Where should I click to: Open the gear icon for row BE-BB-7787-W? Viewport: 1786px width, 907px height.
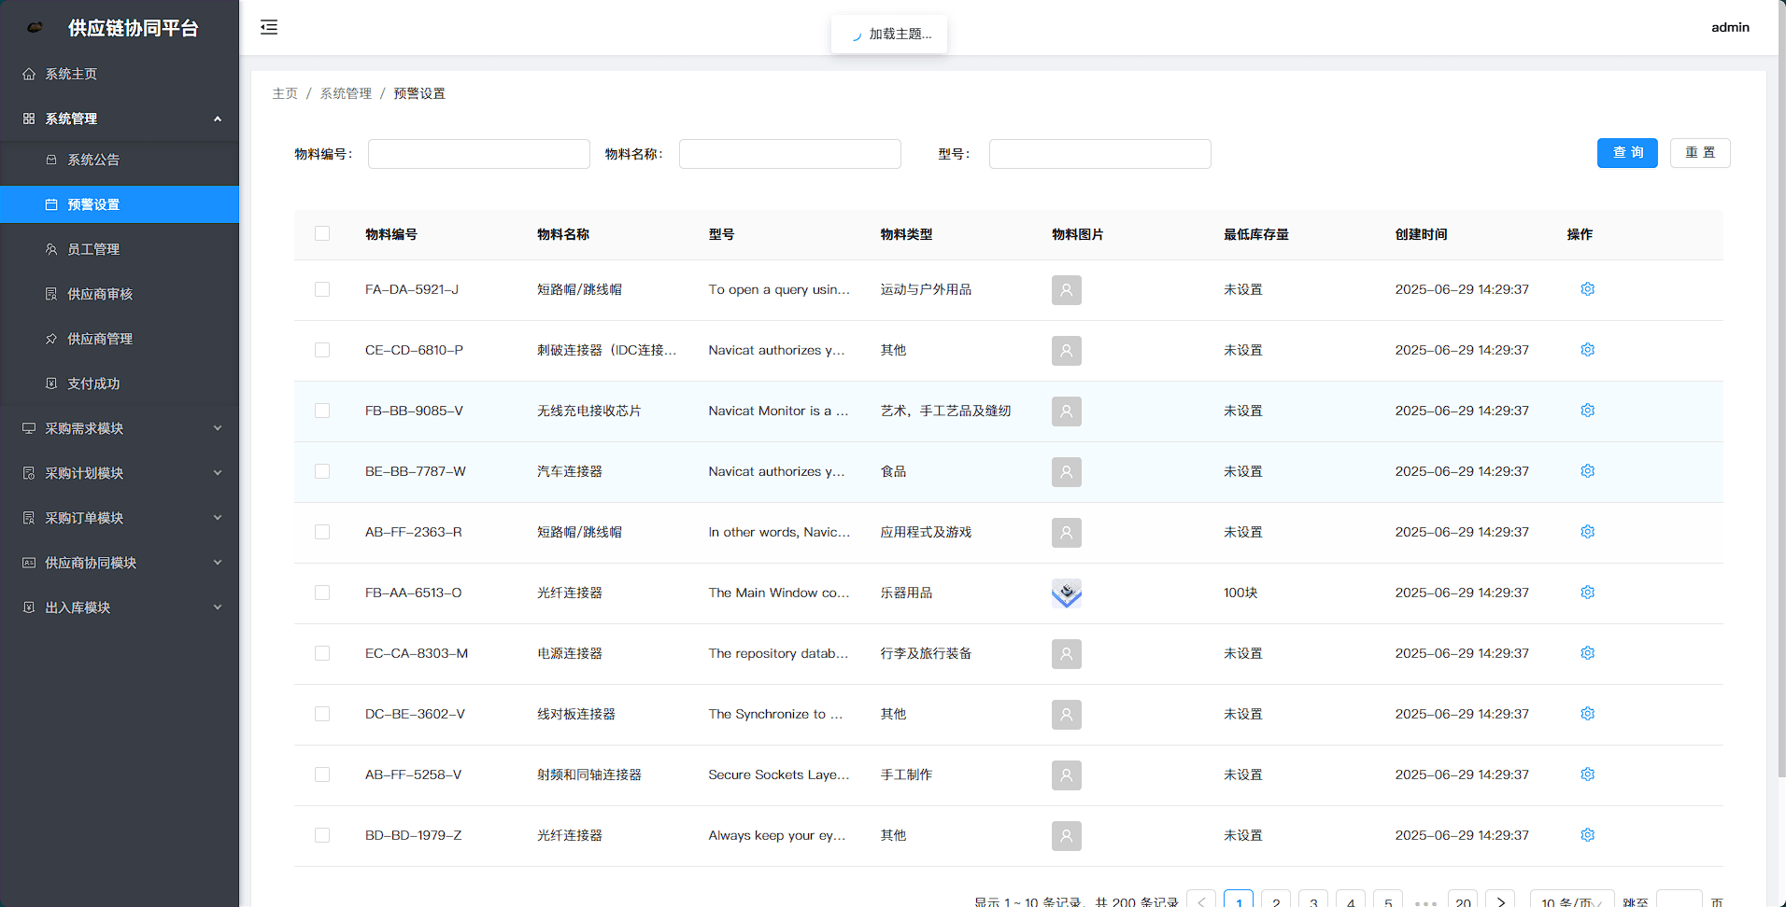(x=1587, y=471)
